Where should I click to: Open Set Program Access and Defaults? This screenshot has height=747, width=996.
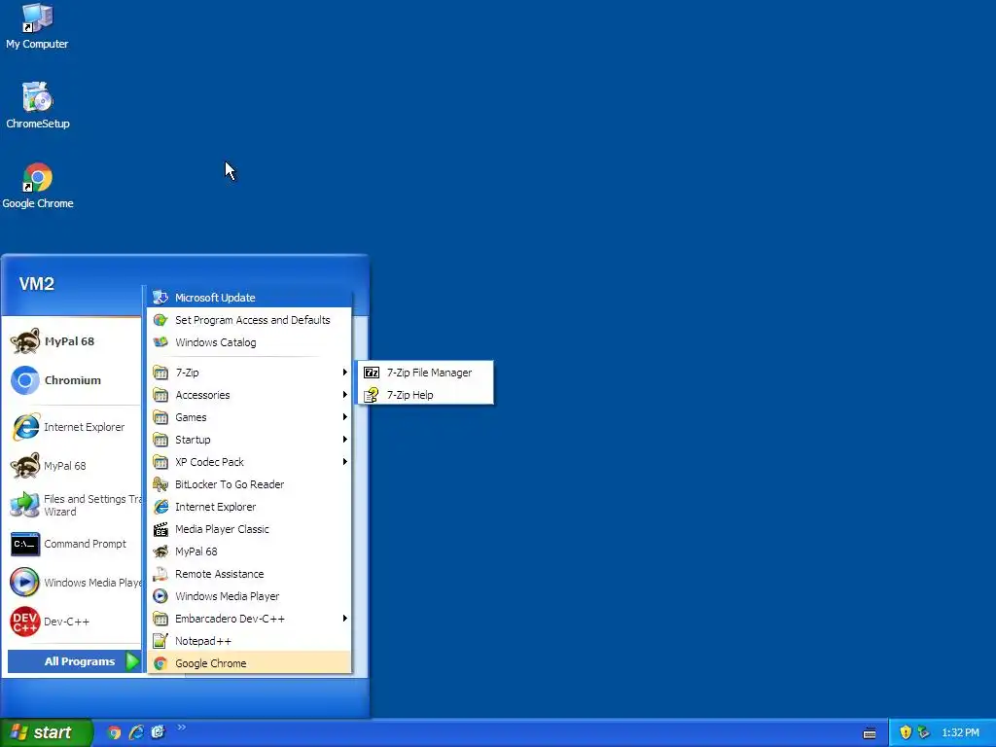point(249,320)
